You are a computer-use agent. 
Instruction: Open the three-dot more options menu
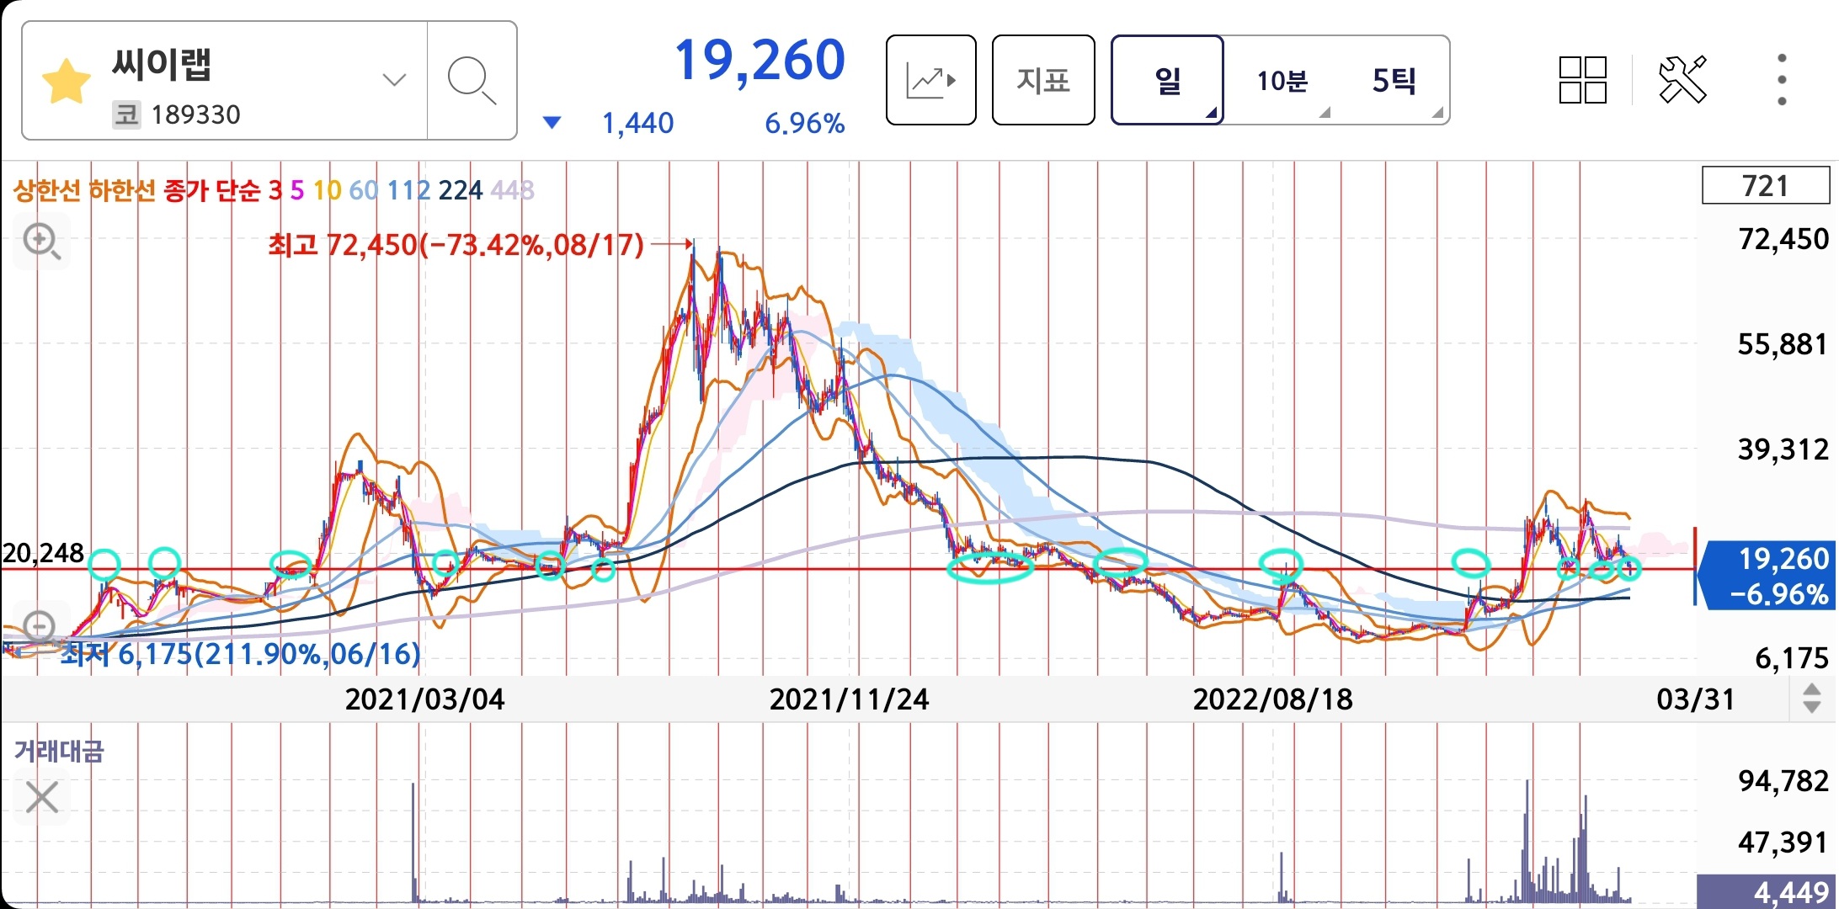coord(1782,80)
